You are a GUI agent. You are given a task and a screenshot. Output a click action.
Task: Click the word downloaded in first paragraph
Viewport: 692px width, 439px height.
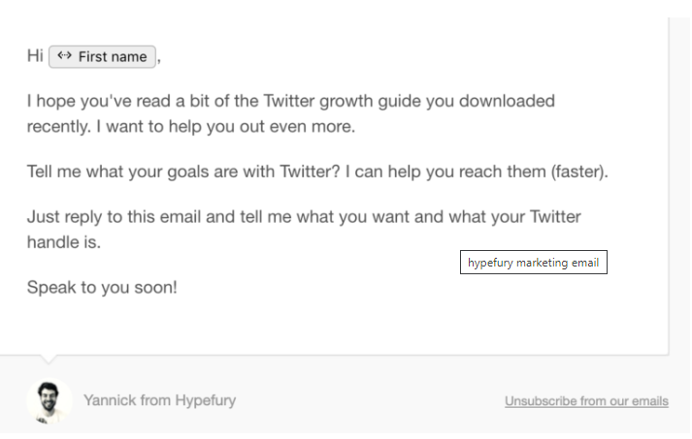[507, 101]
